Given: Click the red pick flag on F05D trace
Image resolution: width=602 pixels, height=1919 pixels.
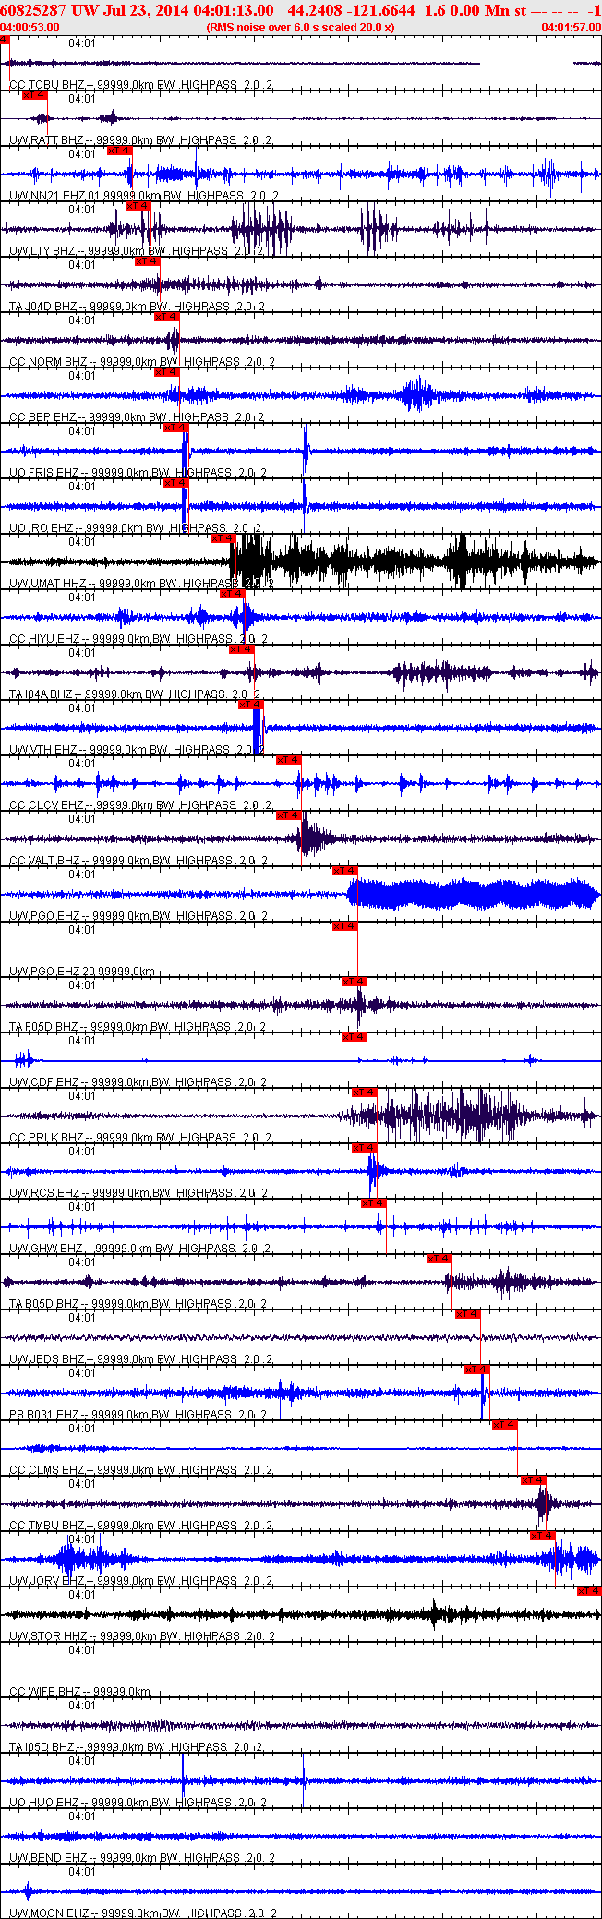Looking at the screenshot, I should pos(354,982).
